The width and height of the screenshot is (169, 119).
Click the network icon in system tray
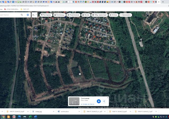pos(161,117)
